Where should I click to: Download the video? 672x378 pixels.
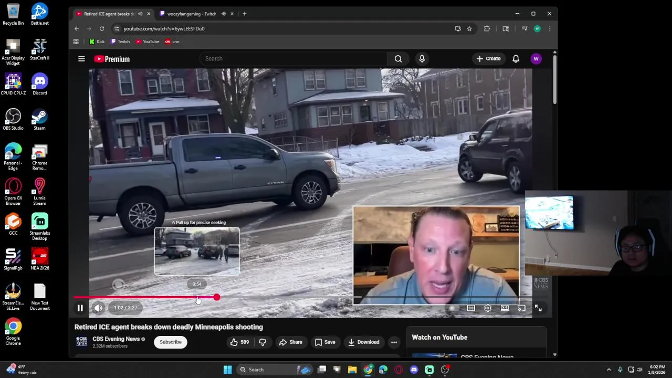click(x=363, y=342)
